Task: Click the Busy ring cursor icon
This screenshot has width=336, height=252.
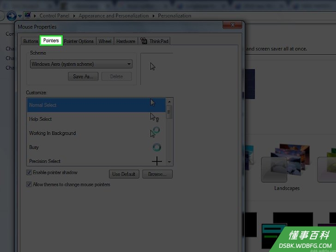Action: [x=156, y=147]
